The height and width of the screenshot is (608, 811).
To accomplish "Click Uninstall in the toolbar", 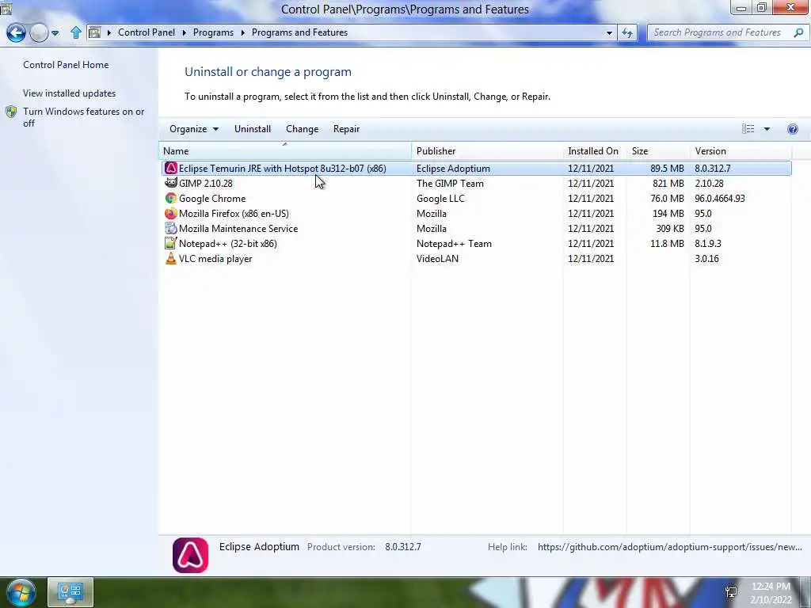I will click(x=253, y=129).
